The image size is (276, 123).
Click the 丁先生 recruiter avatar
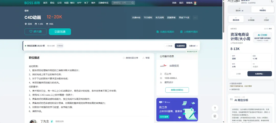click(33, 121)
